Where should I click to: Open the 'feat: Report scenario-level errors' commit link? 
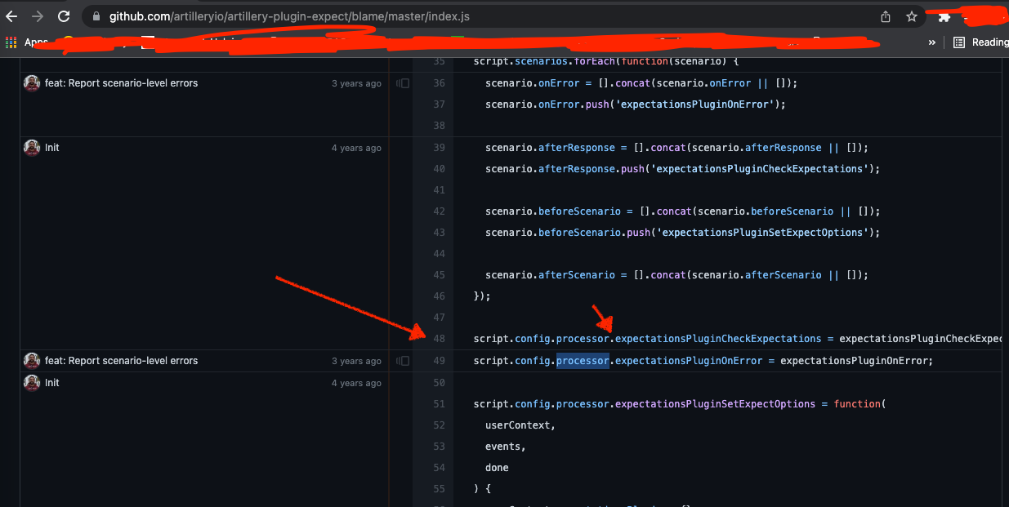(x=122, y=82)
